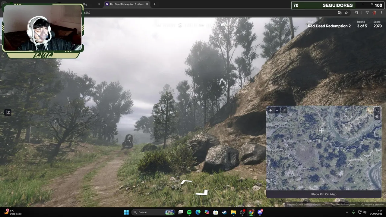Show hidden system tray icons

click(347, 212)
